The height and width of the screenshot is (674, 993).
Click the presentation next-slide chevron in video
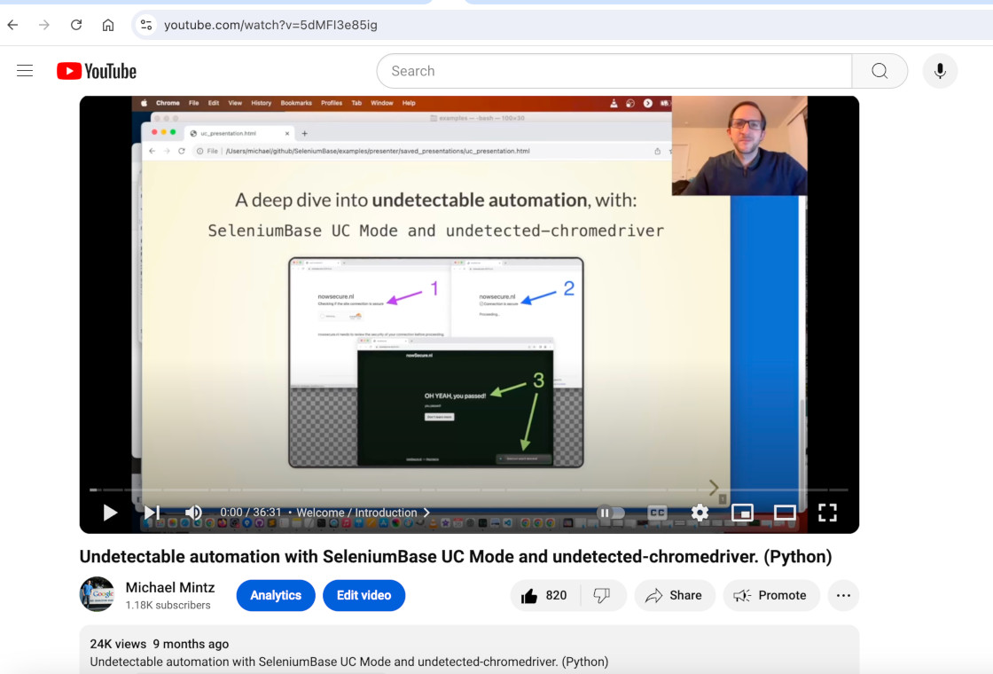pyautogui.click(x=714, y=487)
